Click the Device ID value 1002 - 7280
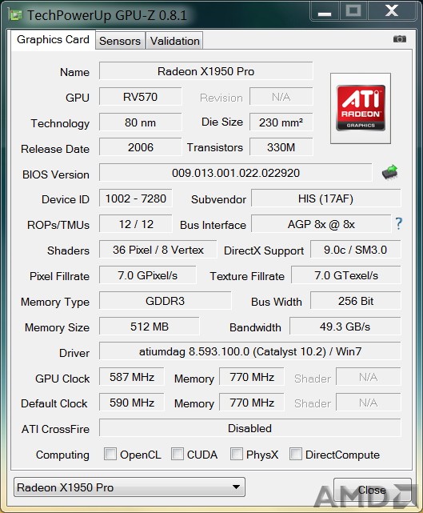Screen dimensions: 423x513 (136, 198)
